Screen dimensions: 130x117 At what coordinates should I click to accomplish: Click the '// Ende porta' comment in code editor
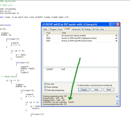point(9,77)
